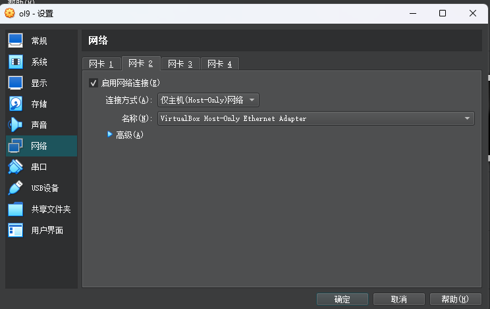490x309 pixels.
Task: Expand the 高级(A) advanced section triangle
Action: click(110, 134)
